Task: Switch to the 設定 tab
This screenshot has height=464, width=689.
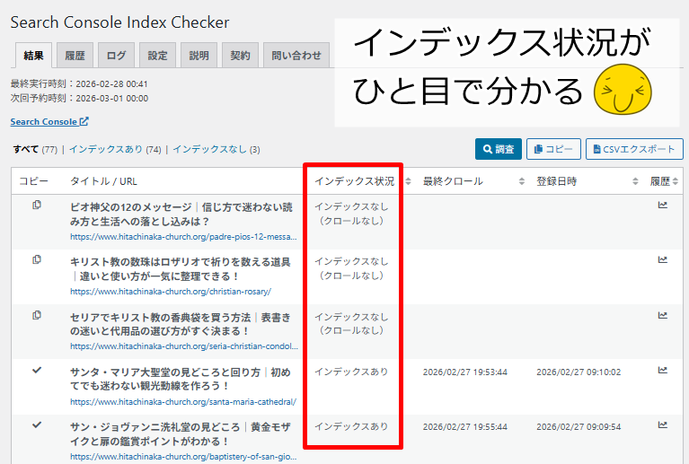Action: (x=157, y=56)
